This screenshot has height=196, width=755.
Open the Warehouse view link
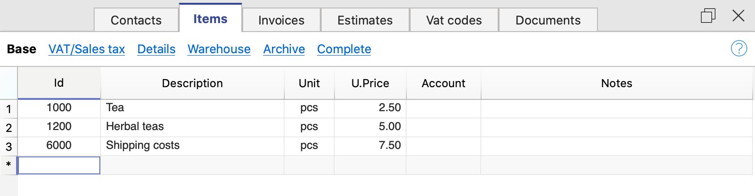pos(219,49)
